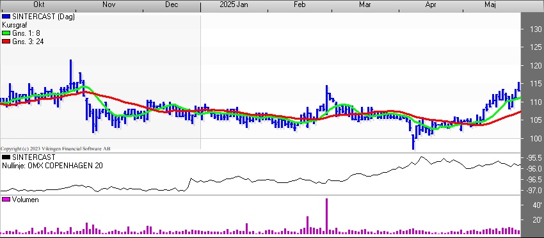Select the Kursgraf label

pyautogui.click(x=14, y=25)
